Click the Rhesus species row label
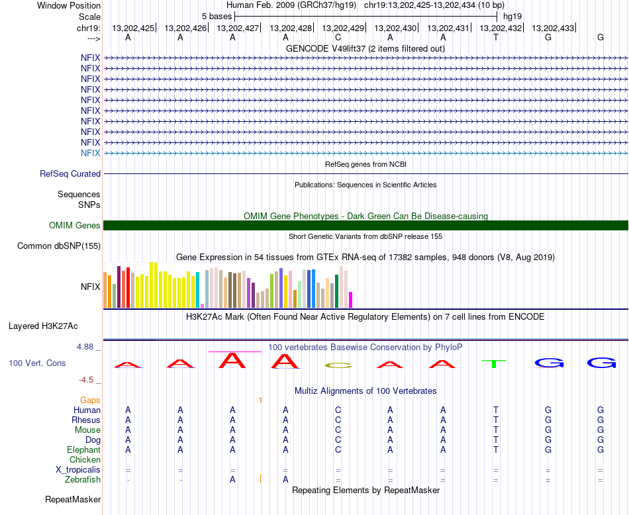The image size is (629, 515). (x=86, y=420)
